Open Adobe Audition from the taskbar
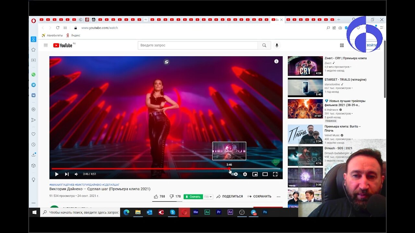Image resolution: width=415 pixels, height=233 pixels. 207,212
